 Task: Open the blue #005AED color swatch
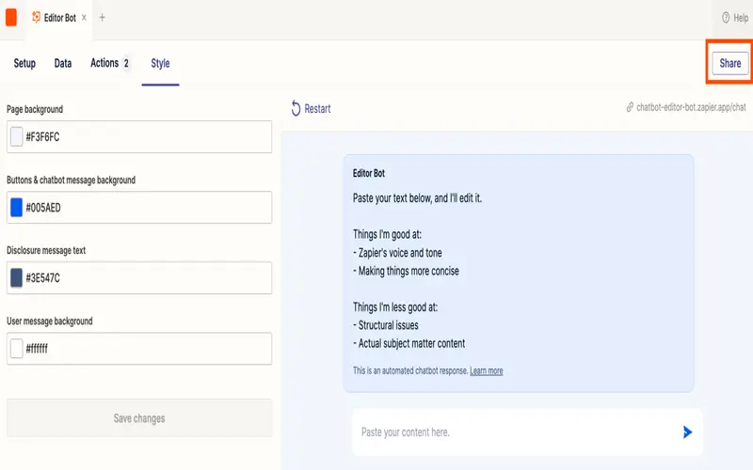[16, 207]
